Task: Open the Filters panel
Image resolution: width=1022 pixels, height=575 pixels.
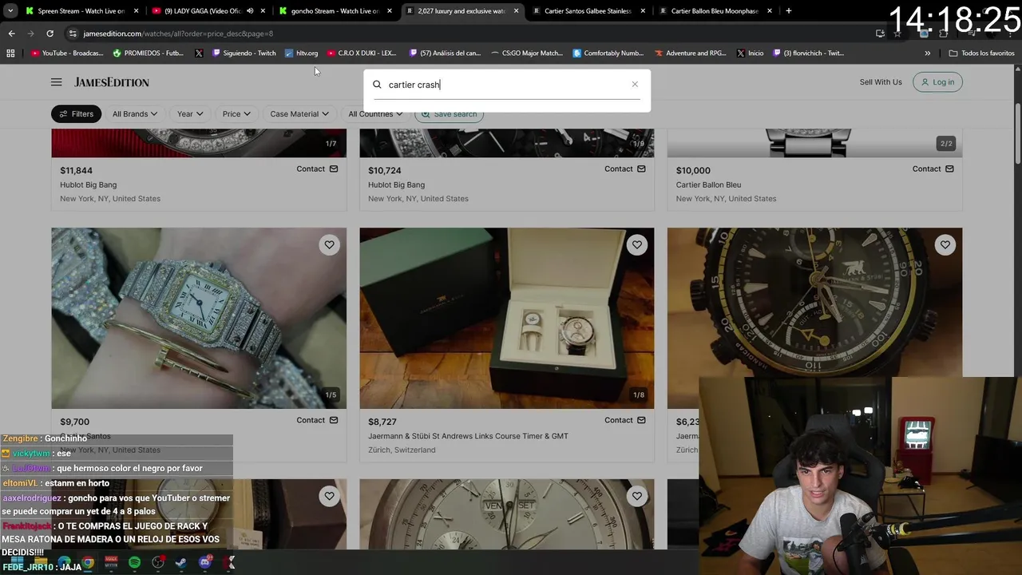Action: pos(77,113)
